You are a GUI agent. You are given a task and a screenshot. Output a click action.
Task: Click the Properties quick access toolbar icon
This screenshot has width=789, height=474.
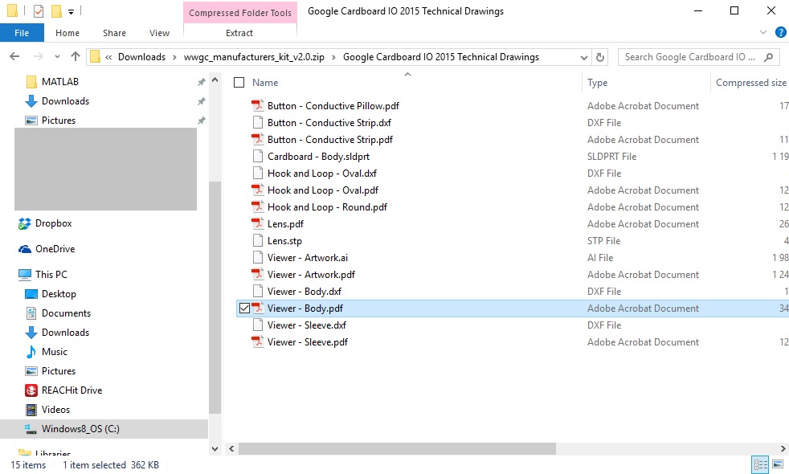point(38,11)
